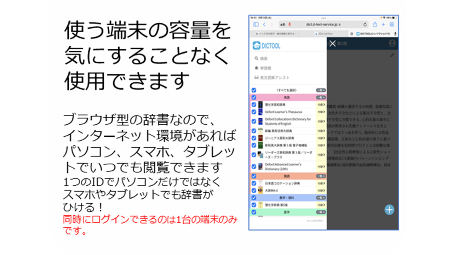This screenshot has width=453, height=255.
Task: Click the DICTOOL logo
Action: click(266, 46)
